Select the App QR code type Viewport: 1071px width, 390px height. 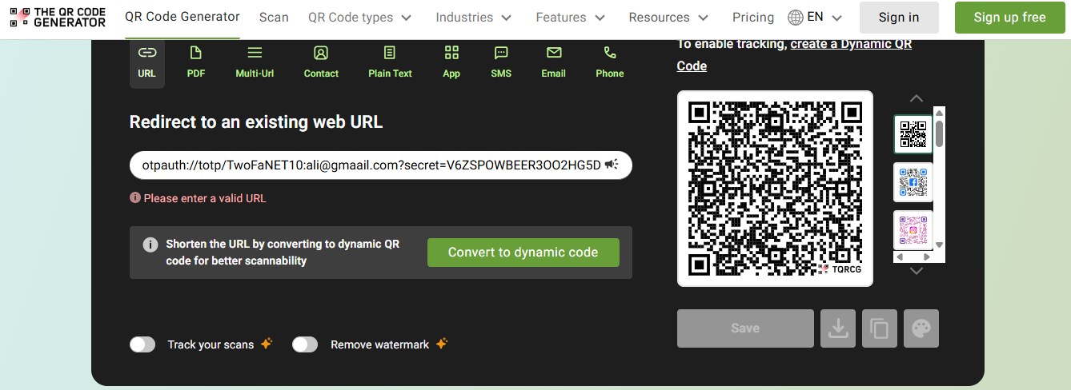click(451, 62)
